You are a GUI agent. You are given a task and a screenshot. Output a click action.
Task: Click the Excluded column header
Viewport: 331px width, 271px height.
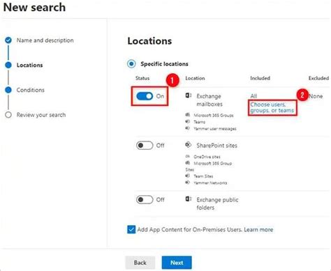click(318, 78)
